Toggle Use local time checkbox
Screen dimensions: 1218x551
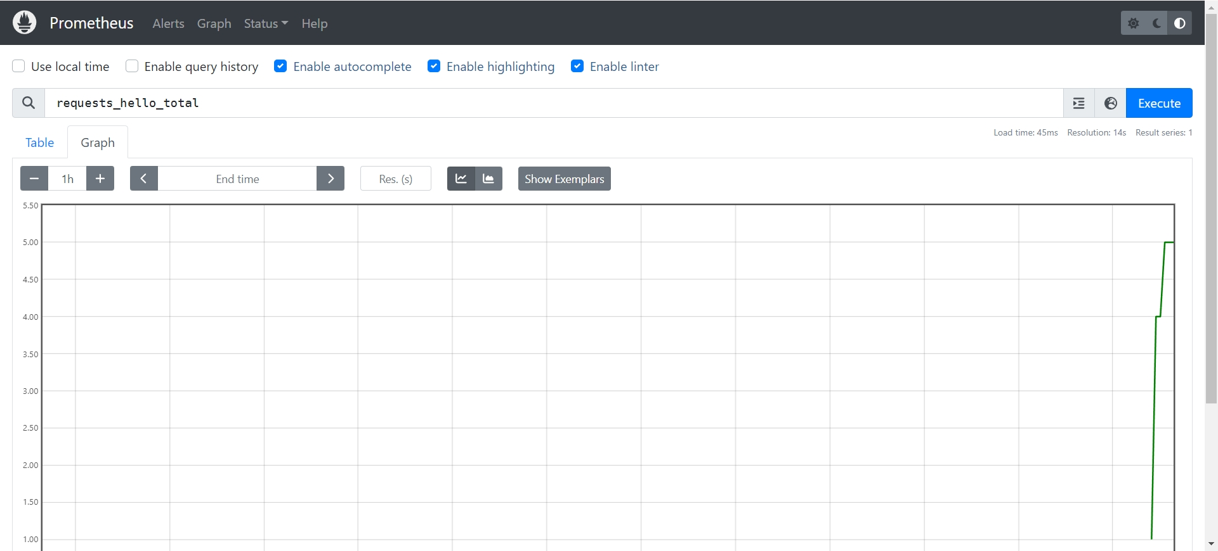(x=19, y=66)
